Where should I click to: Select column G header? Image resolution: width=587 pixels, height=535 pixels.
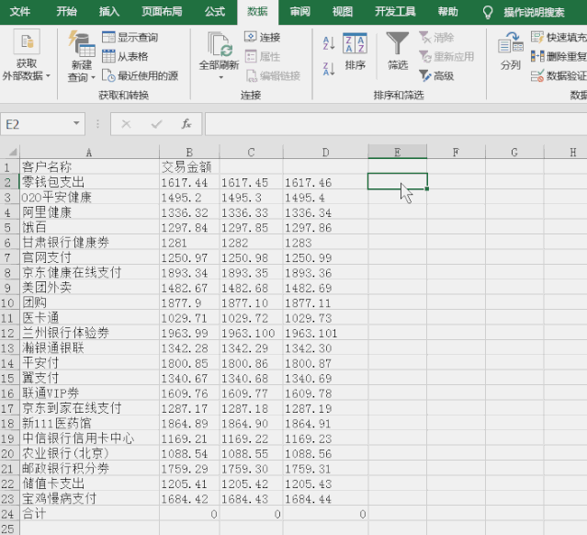(x=514, y=152)
